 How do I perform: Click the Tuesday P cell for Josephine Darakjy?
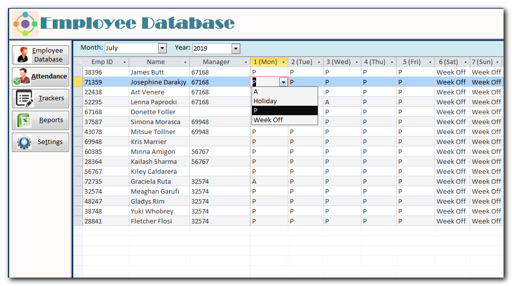(x=306, y=82)
